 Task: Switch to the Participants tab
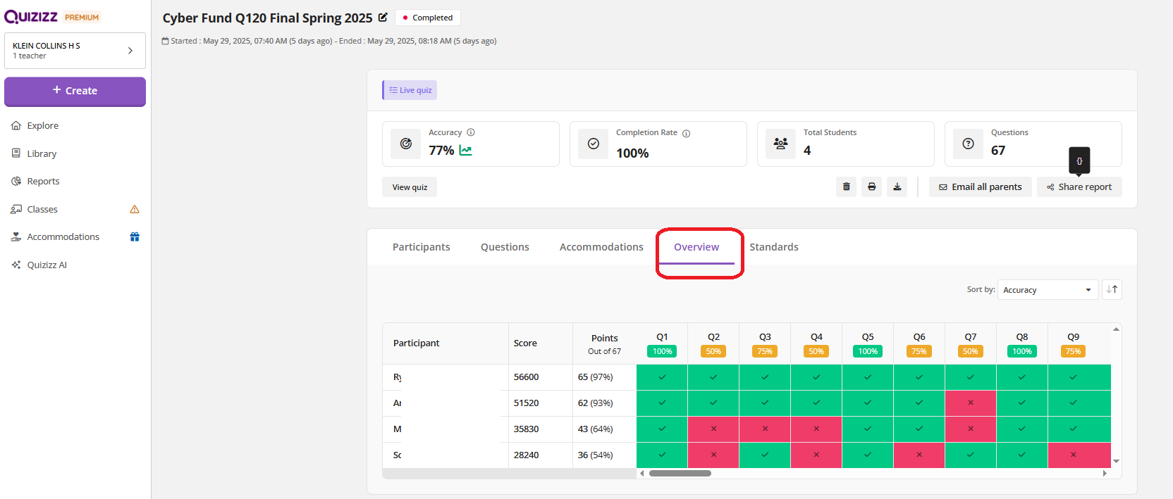click(x=421, y=247)
